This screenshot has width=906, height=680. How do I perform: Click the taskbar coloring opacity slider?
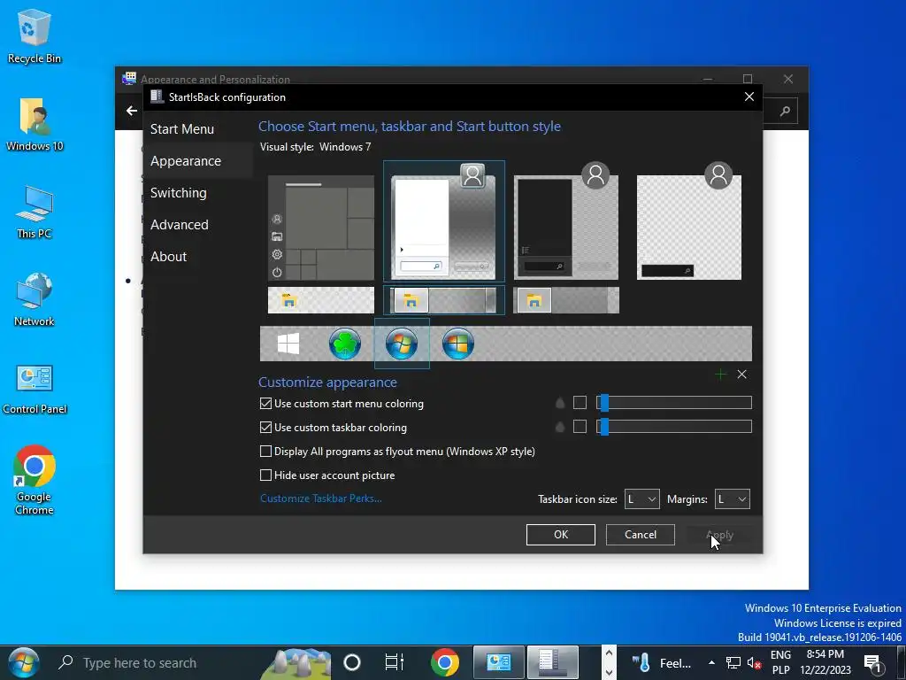click(x=673, y=427)
